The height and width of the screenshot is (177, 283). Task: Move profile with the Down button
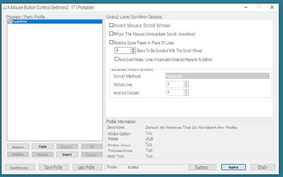point(92,154)
